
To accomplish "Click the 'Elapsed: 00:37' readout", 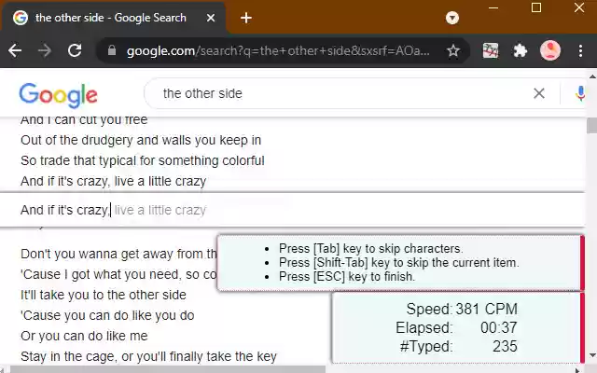I will (x=456, y=327).
